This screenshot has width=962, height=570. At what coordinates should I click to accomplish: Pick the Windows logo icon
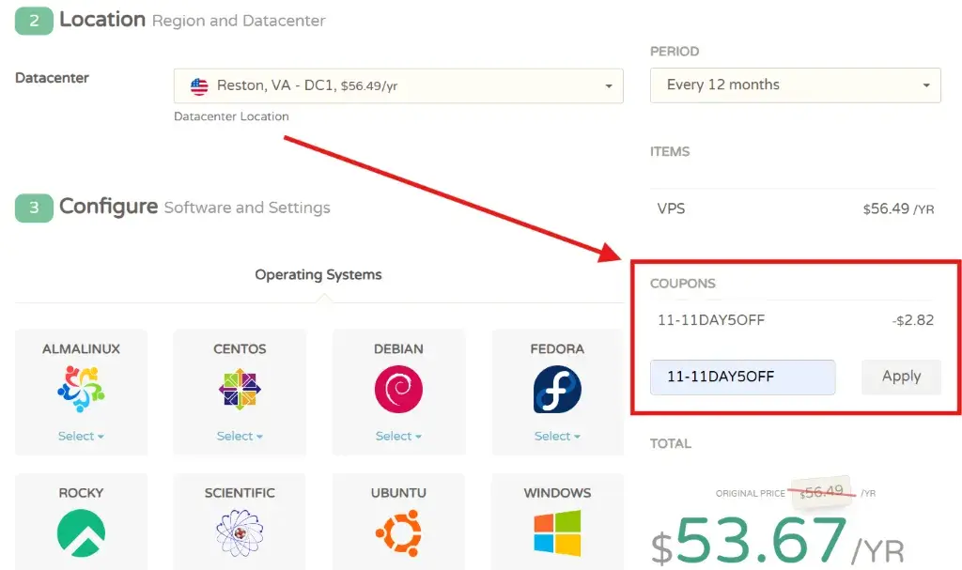557,533
